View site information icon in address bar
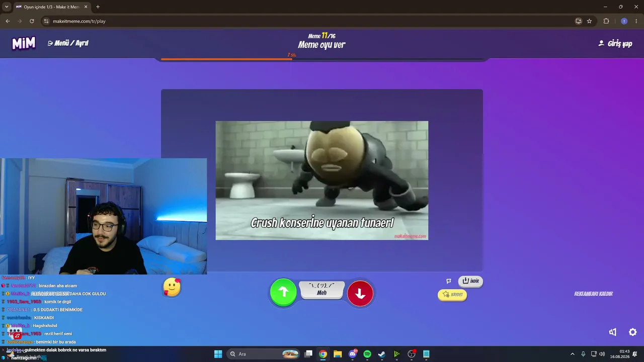 [x=46, y=21]
